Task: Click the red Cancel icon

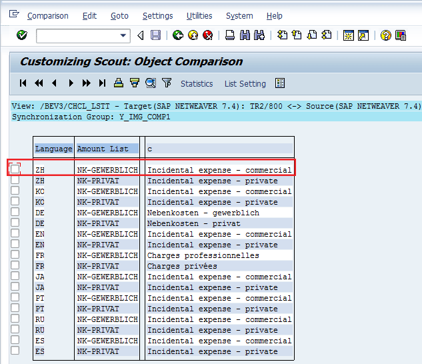Action: (208, 35)
